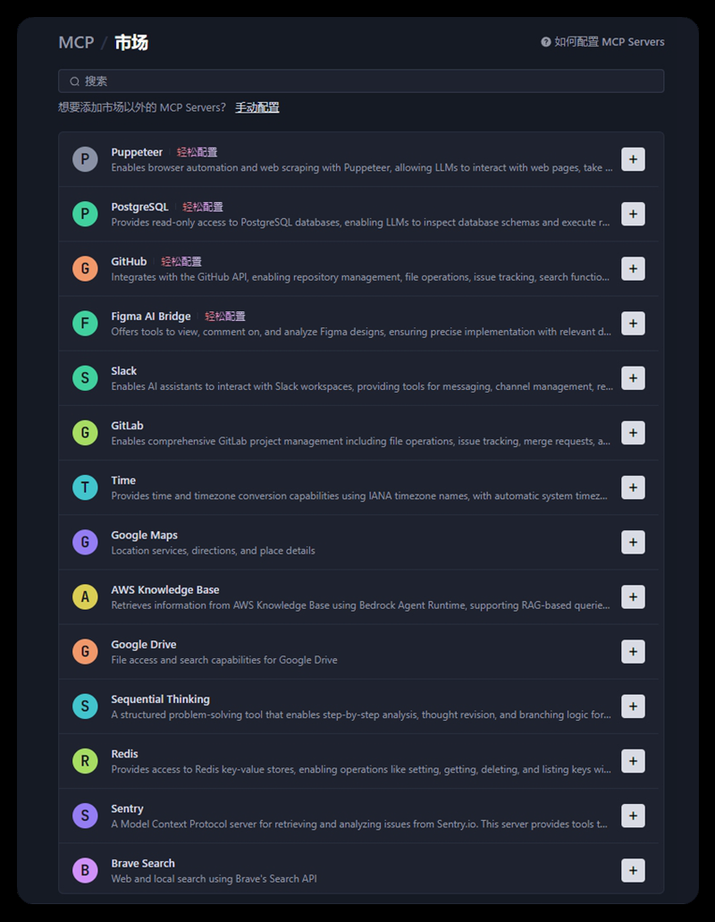Add AWS Knowledge Base with plus icon
The height and width of the screenshot is (922, 715).
633,596
